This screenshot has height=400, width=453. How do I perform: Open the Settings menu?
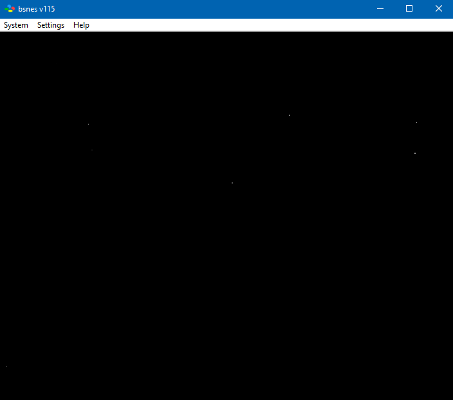click(x=51, y=25)
